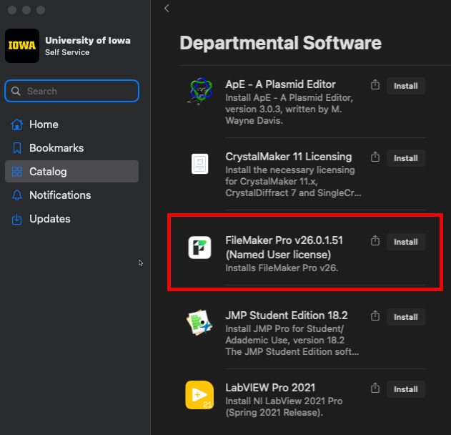Screen dimensions: 451x435
Task: Click the magnifier icon in Search
Action: [16, 91]
